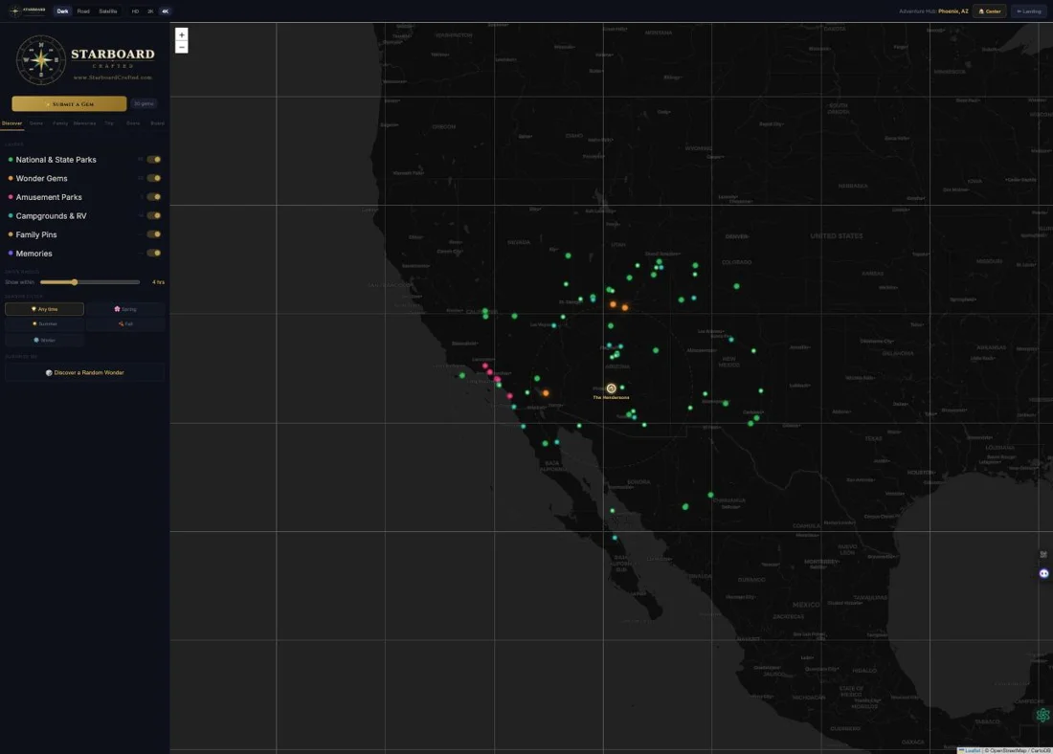Select the Any time season filter
This screenshot has width=1053, height=754.
[x=44, y=309]
